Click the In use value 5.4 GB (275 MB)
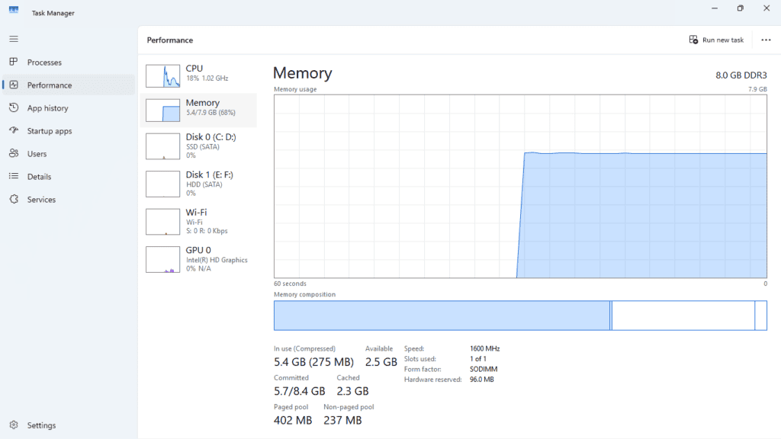The height and width of the screenshot is (439, 781). coord(313,362)
